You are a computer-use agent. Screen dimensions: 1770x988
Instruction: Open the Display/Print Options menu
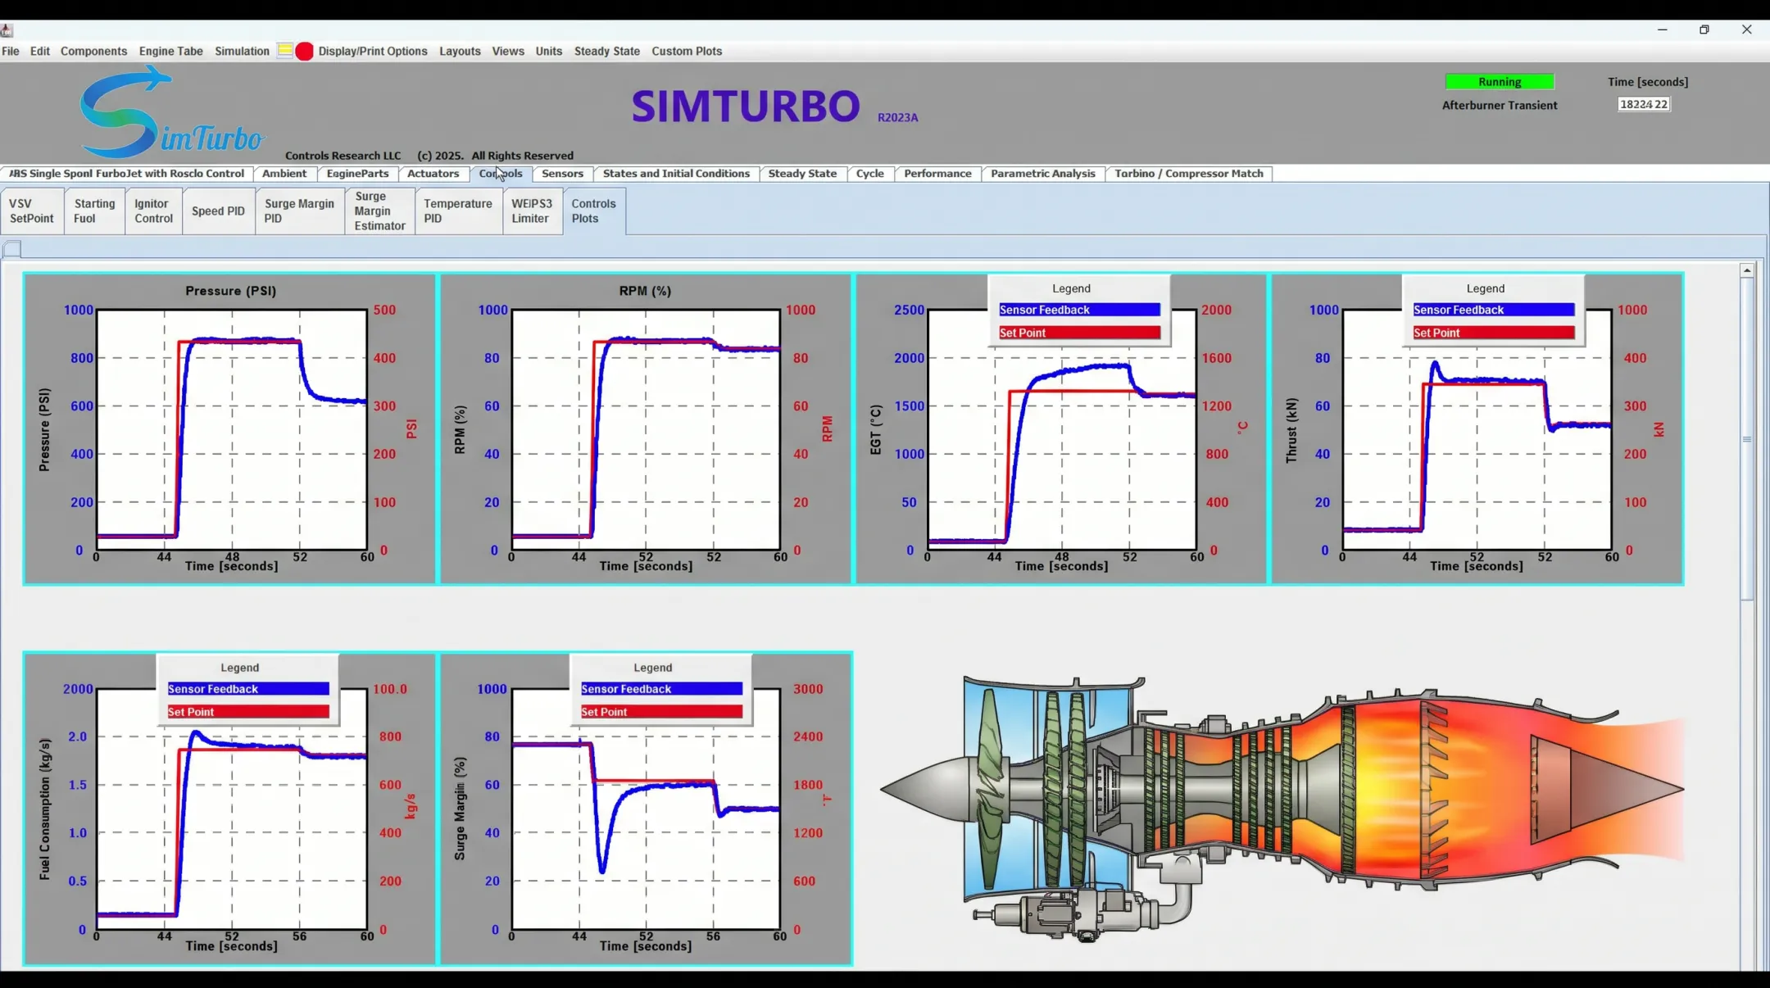pos(373,51)
